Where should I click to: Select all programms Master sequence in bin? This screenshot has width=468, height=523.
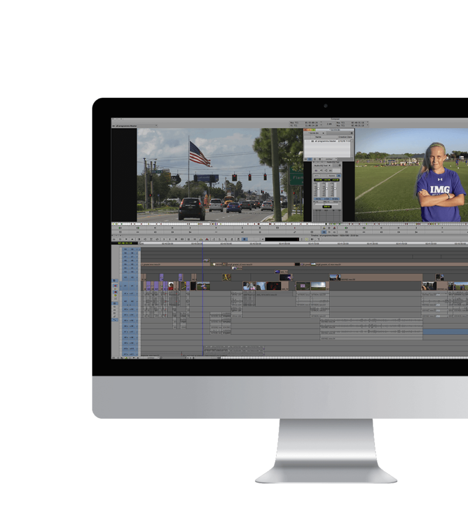coord(325,142)
